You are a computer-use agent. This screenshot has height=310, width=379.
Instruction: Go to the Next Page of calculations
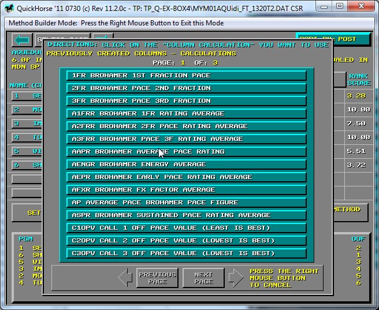203,278
